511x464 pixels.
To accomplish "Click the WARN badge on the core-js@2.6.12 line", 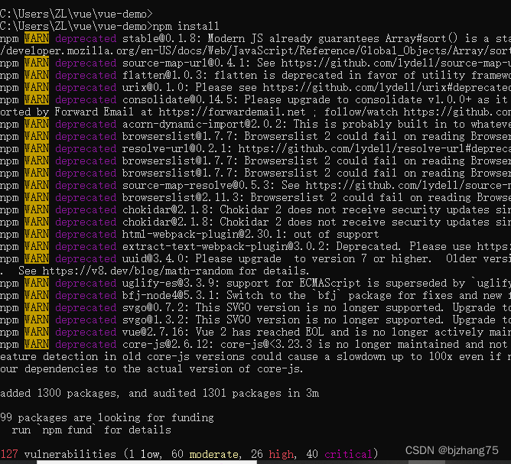I will coord(37,345).
